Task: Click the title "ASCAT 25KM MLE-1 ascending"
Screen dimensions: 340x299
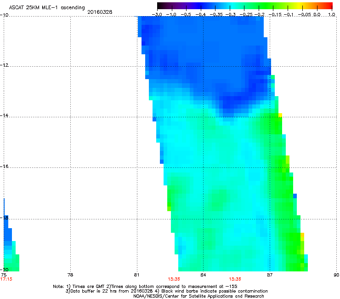Action: (47, 8)
